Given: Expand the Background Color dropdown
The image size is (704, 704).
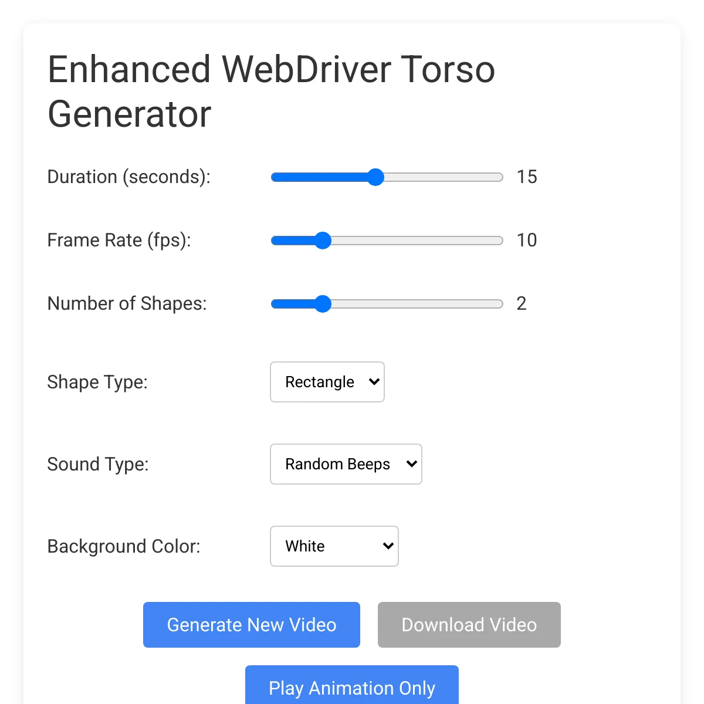Looking at the screenshot, I should (334, 546).
